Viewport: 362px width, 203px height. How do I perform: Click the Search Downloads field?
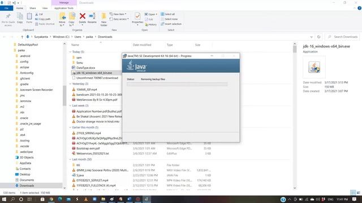click(x=343, y=37)
